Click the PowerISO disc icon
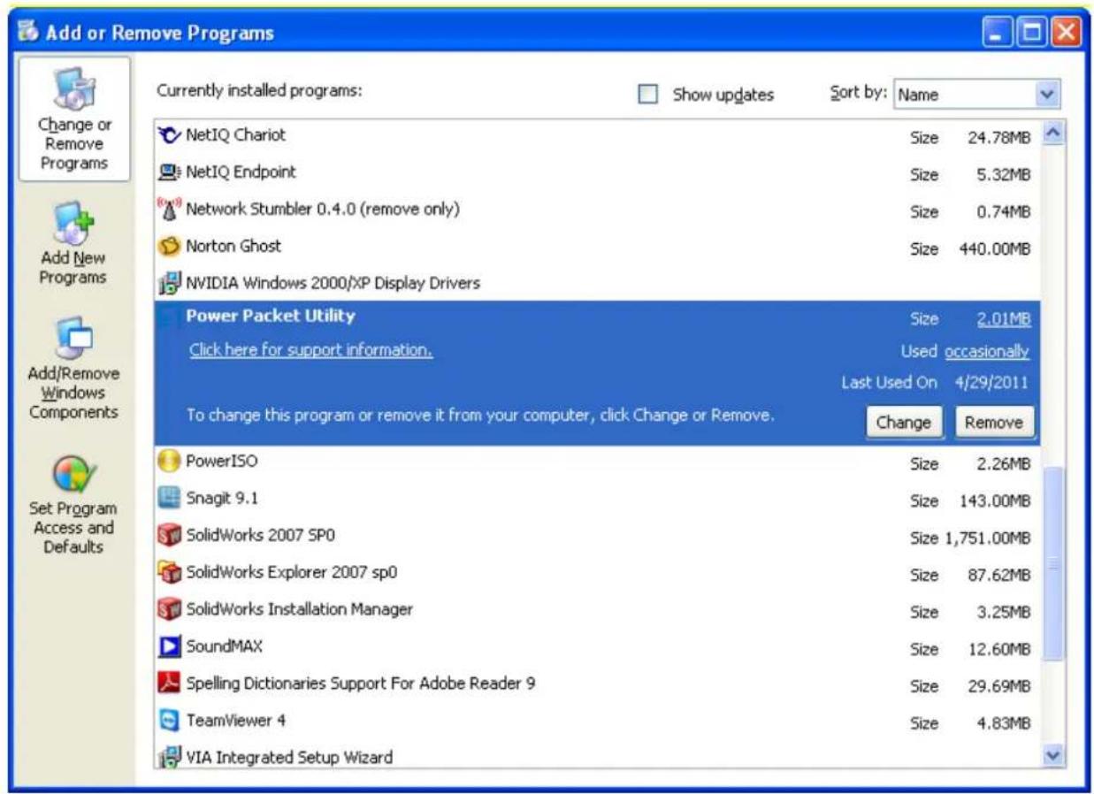The width and height of the screenshot is (1094, 794). (x=168, y=462)
